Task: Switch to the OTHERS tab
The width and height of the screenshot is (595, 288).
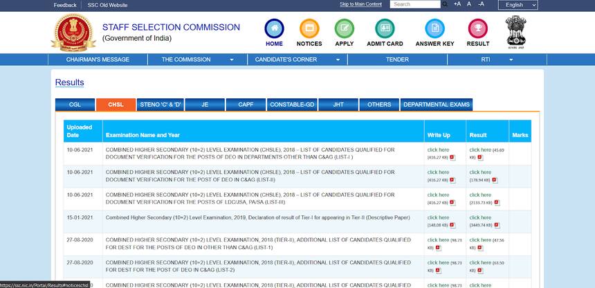Action: point(379,105)
